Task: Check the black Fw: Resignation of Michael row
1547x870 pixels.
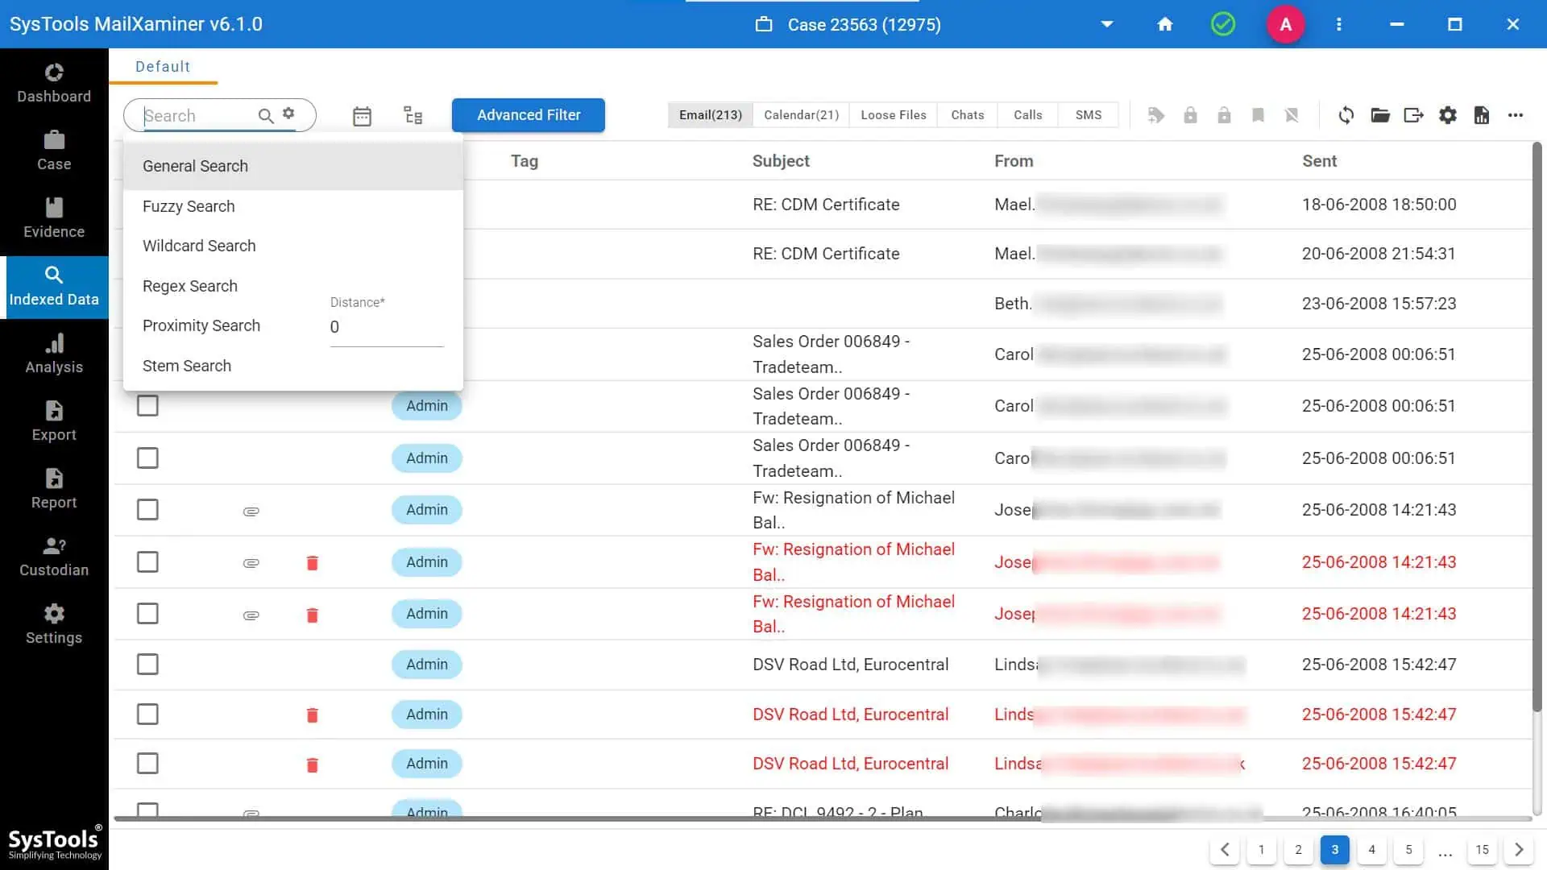Action: 147,510
